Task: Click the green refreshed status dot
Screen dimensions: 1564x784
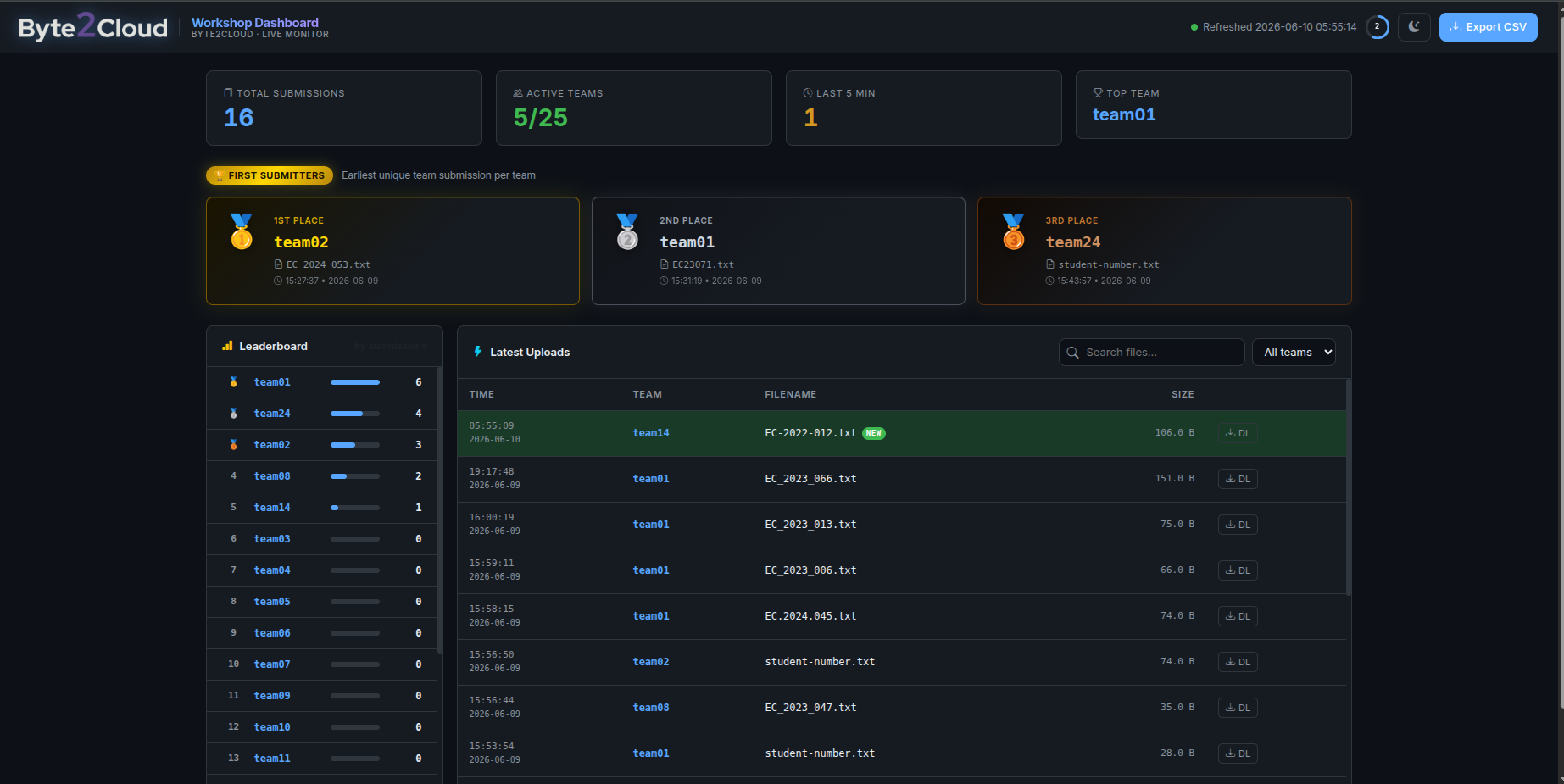Action: click(x=1194, y=27)
